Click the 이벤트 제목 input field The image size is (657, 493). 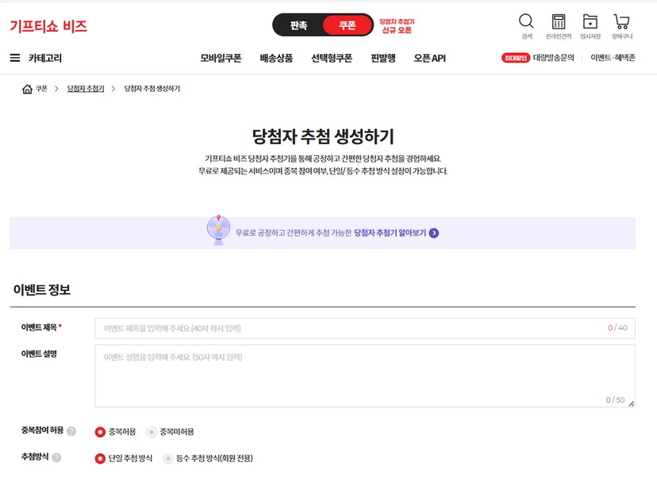365,328
